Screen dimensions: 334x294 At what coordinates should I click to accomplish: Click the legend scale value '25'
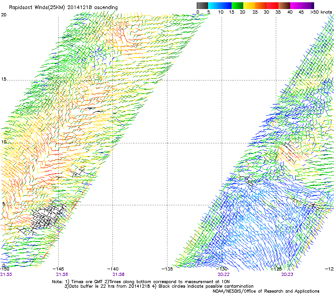[255, 12]
